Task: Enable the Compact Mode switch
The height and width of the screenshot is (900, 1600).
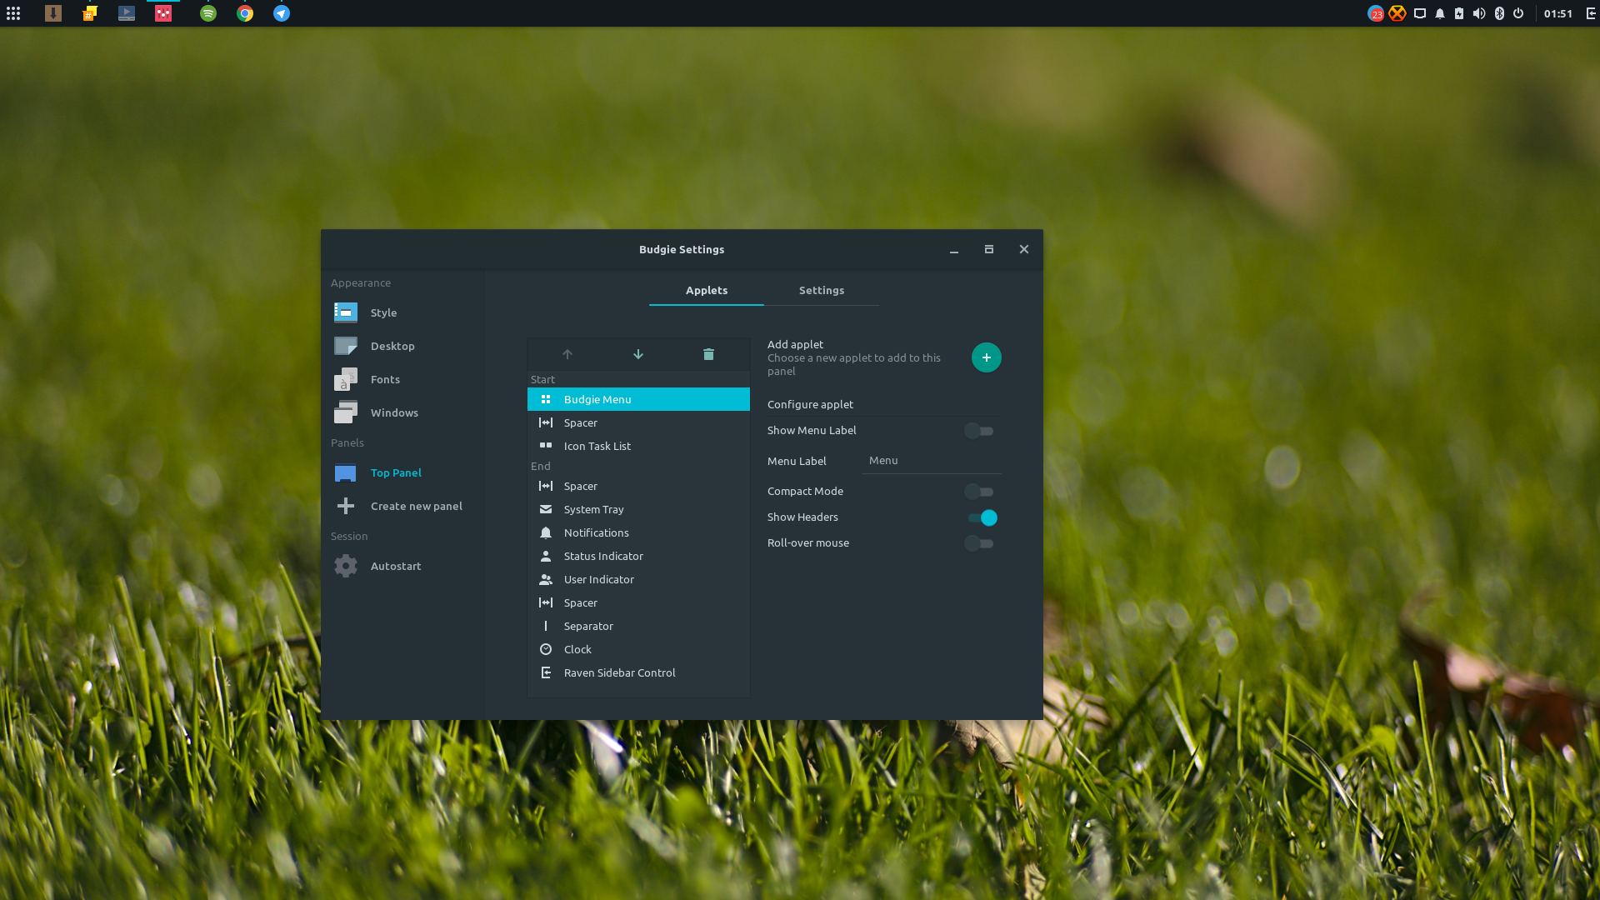Action: pyautogui.click(x=979, y=492)
